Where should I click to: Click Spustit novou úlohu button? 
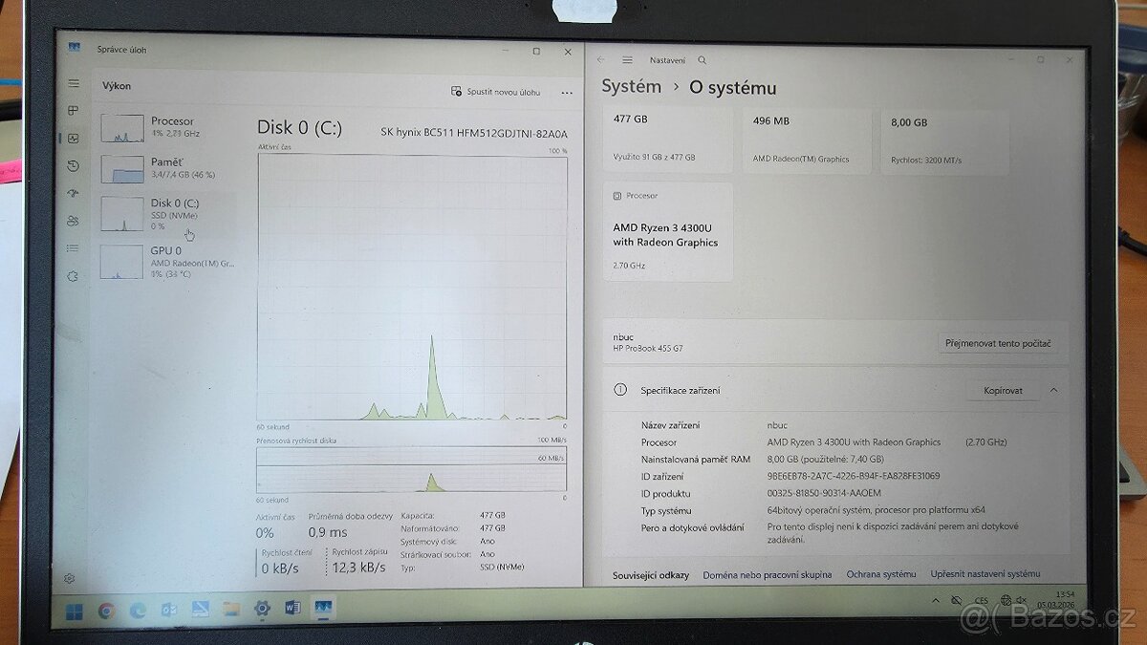coord(496,92)
